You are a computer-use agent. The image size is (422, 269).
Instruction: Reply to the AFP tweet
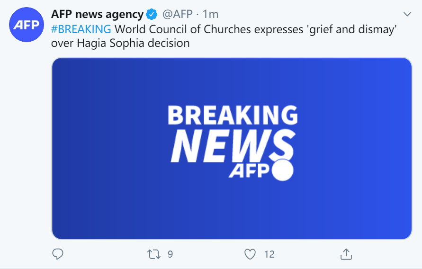[58, 254]
